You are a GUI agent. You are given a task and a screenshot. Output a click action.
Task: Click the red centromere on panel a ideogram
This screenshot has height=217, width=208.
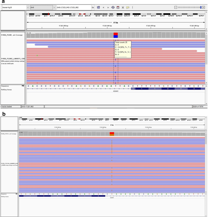point(82,14)
